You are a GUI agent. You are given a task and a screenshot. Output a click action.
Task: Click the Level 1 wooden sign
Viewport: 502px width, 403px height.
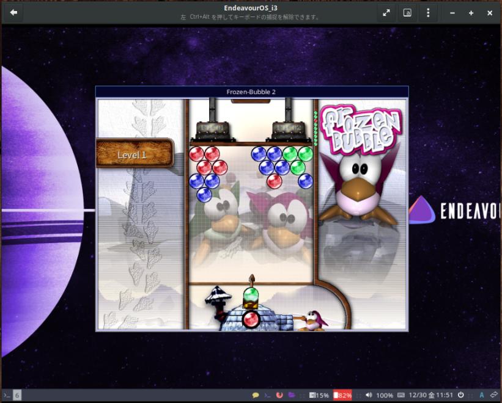point(135,153)
